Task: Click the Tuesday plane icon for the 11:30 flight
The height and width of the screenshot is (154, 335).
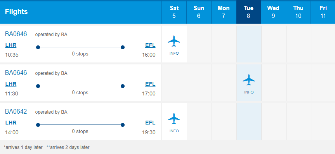Action: click(x=249, y=80)
